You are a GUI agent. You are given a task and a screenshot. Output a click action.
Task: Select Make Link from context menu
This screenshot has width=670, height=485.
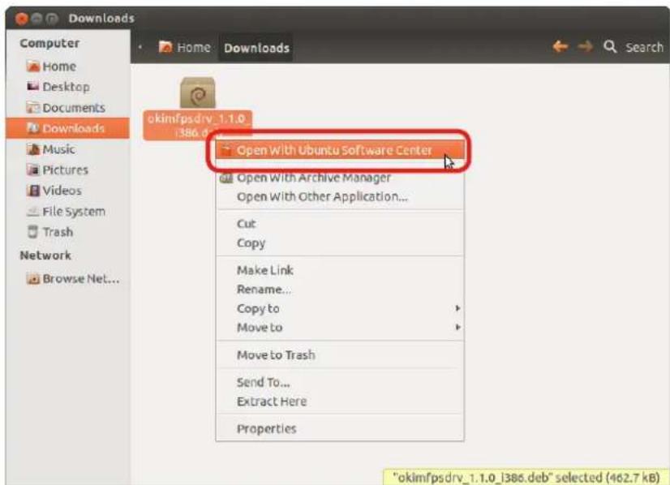(x=340, y=270)
